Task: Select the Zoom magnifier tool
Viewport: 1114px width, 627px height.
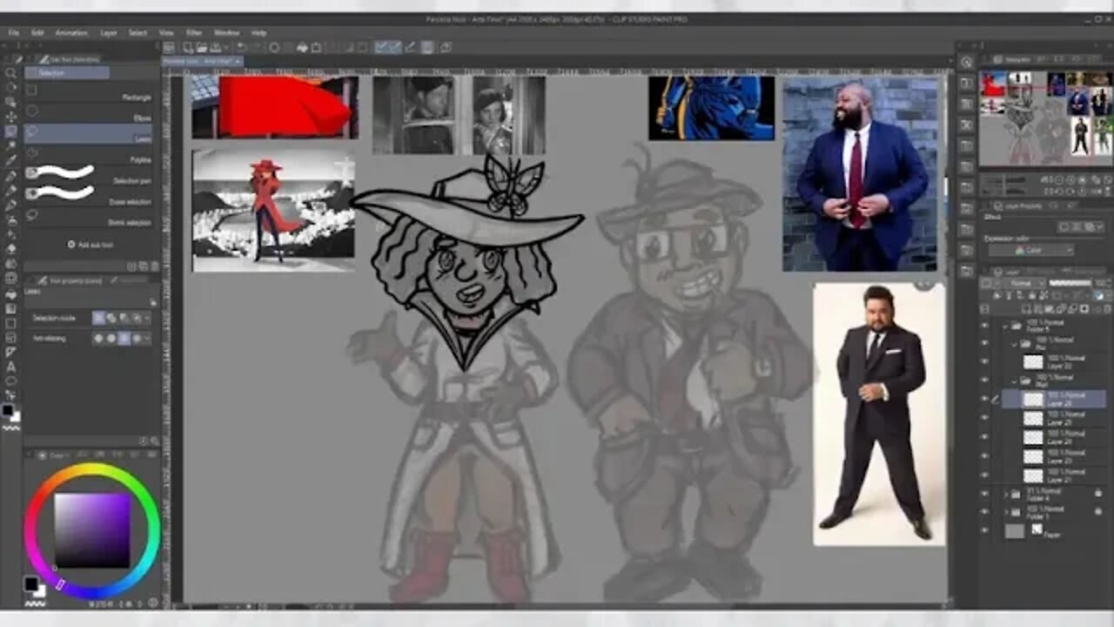Action: (x=10, y=72)
